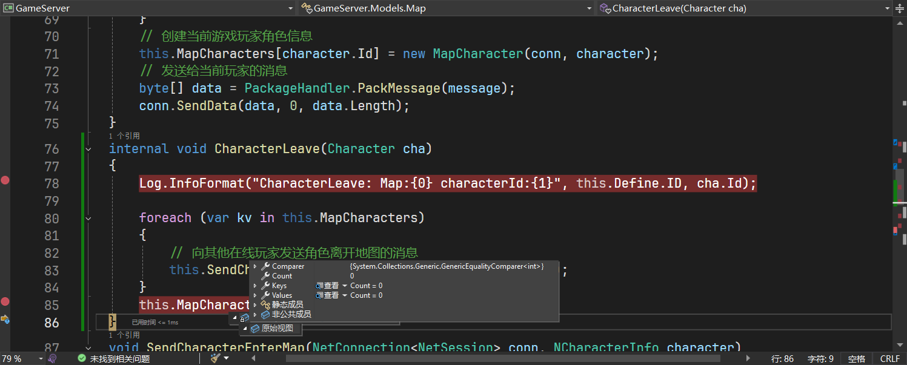Collapse the foreach block on line 80
This screenshot has width=907, height=365.
pyautogui.click(x=89, y=218)
